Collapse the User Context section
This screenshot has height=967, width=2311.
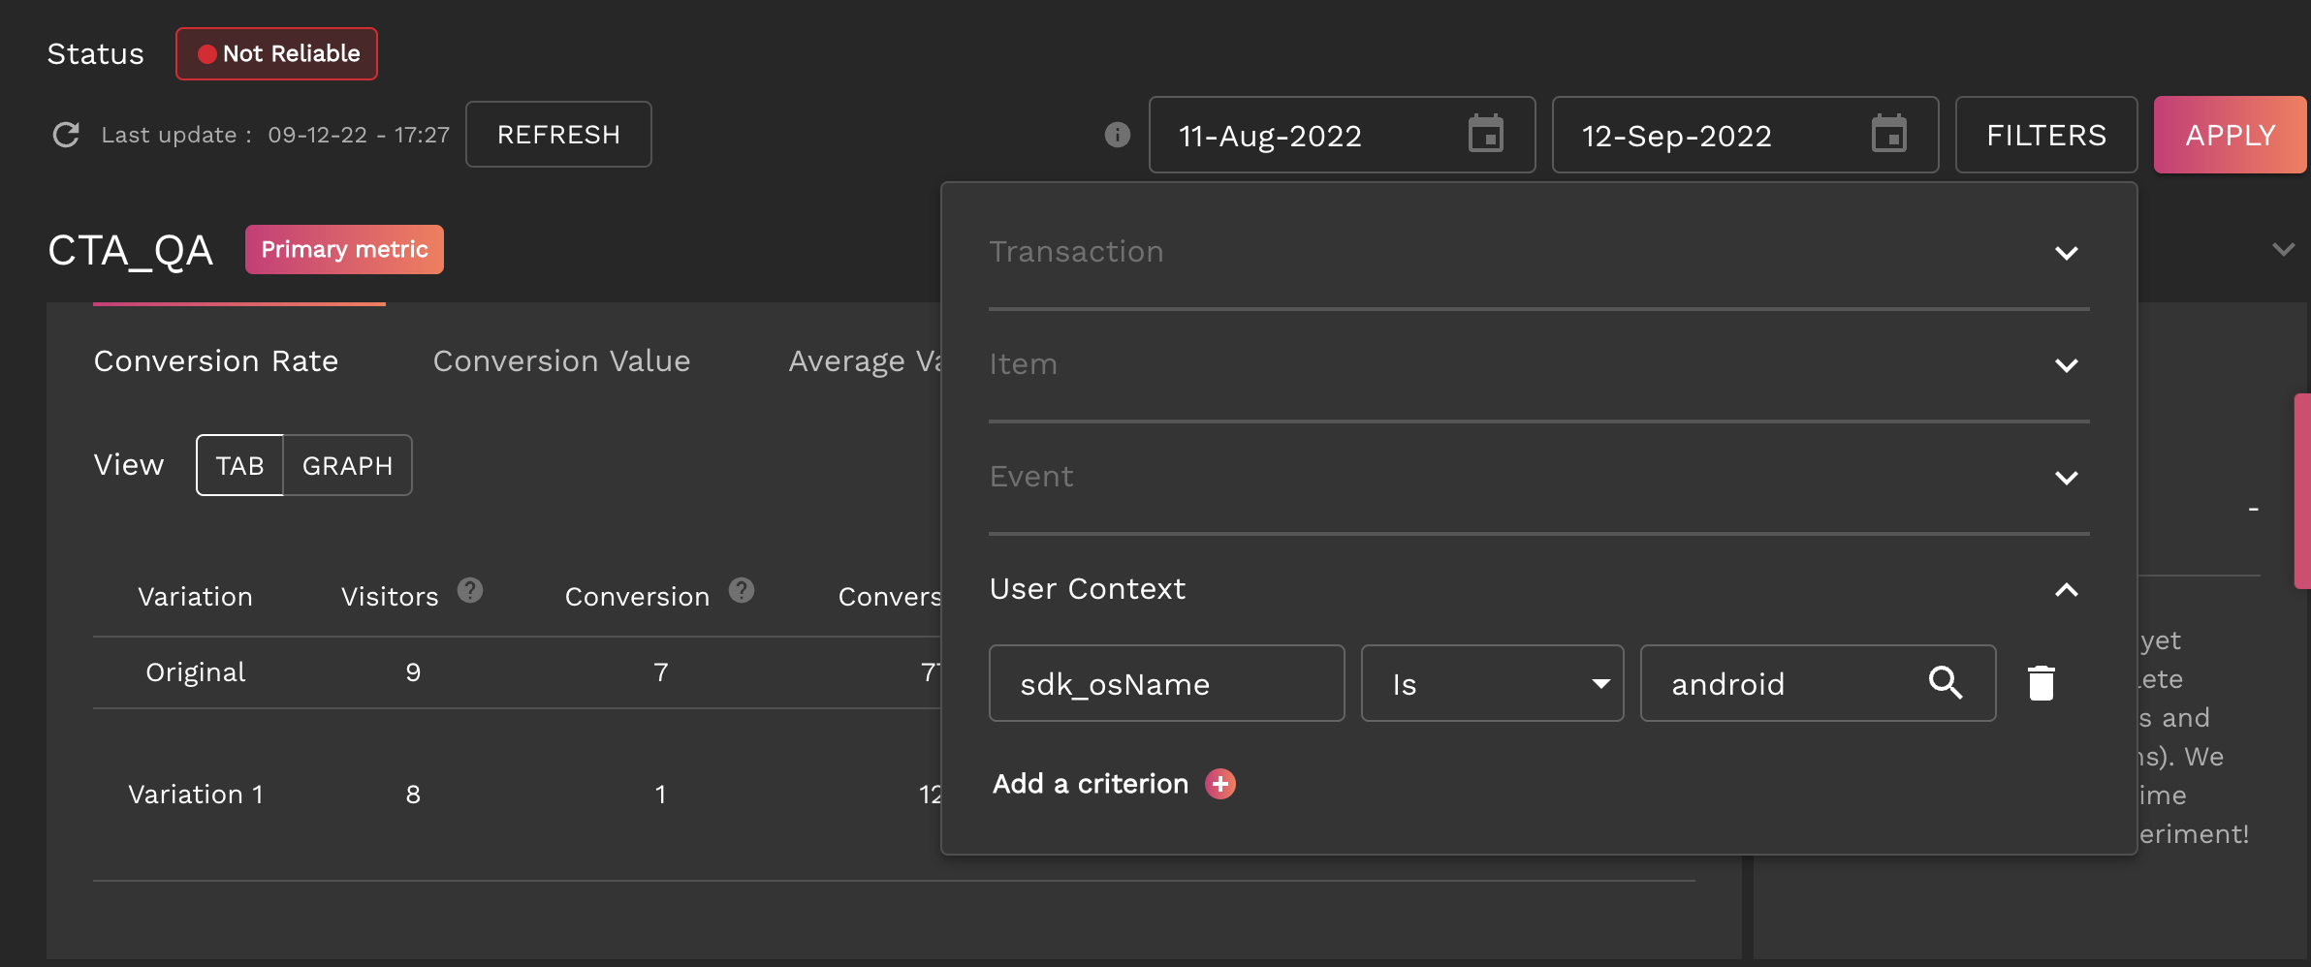point(2067,589)
